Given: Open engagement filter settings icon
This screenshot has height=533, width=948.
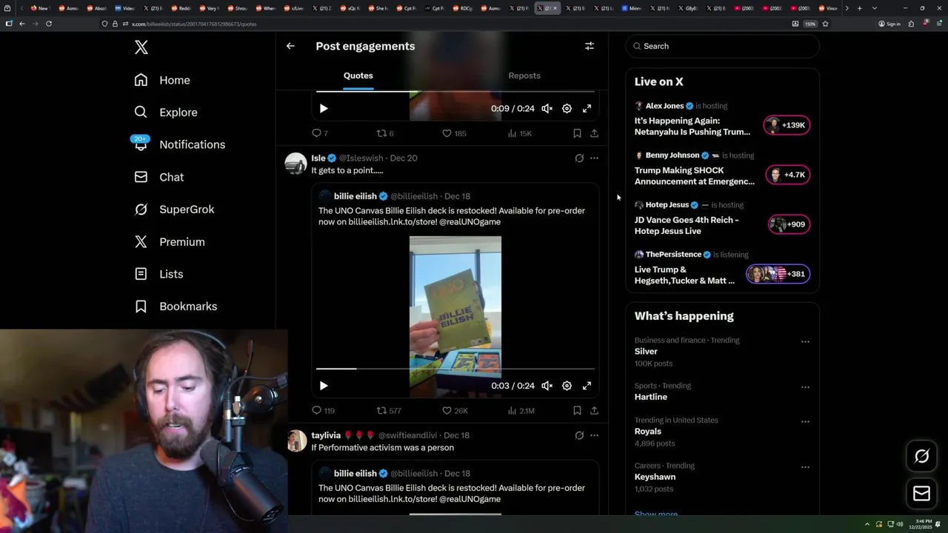Looking at the screenshot, I should [590, 46].
